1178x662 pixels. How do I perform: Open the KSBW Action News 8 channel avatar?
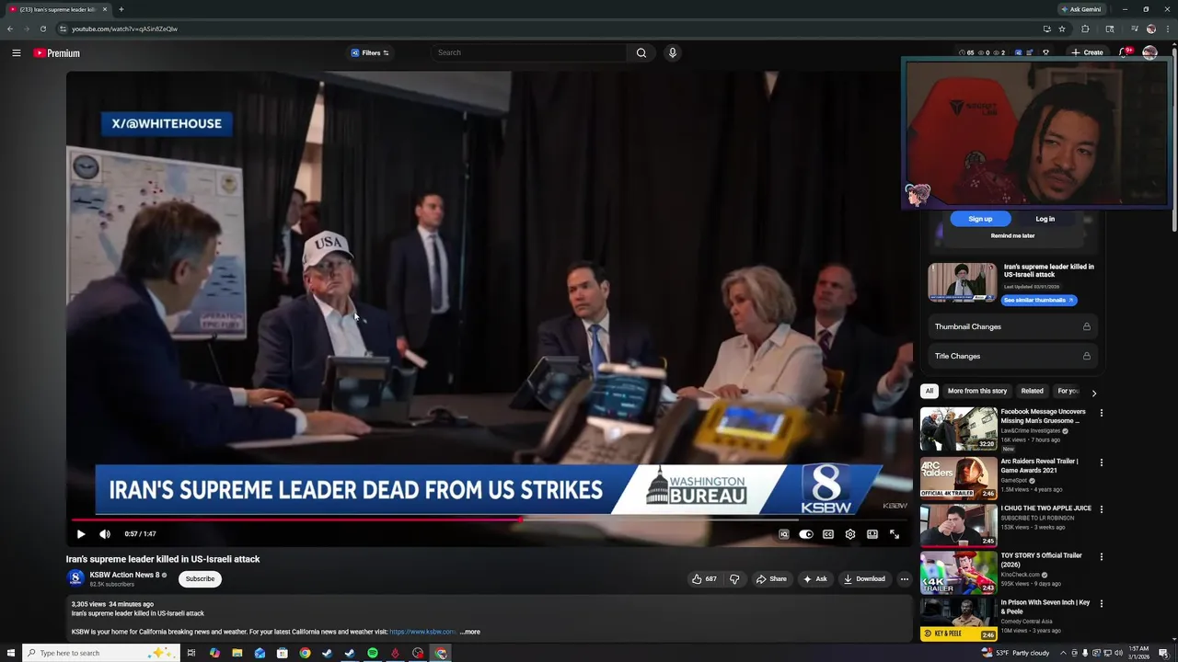pyautogui.click(x=75, y=579)
